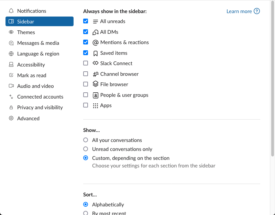Click the Accessibility laptop icon
Screen dimensions: 275x215
11,64
